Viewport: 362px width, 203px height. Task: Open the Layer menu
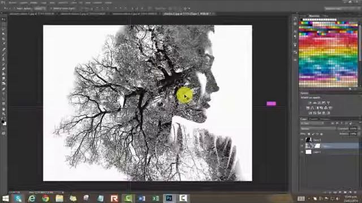click(44, 3)
